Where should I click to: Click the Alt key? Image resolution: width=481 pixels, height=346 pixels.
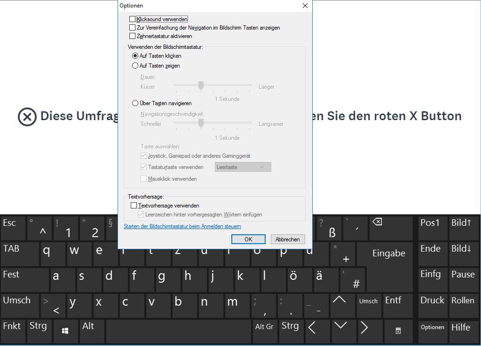point(92,331)
